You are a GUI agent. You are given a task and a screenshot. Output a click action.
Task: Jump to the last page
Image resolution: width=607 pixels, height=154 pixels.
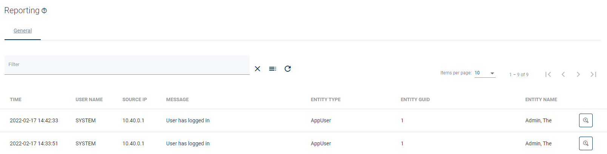593,74
